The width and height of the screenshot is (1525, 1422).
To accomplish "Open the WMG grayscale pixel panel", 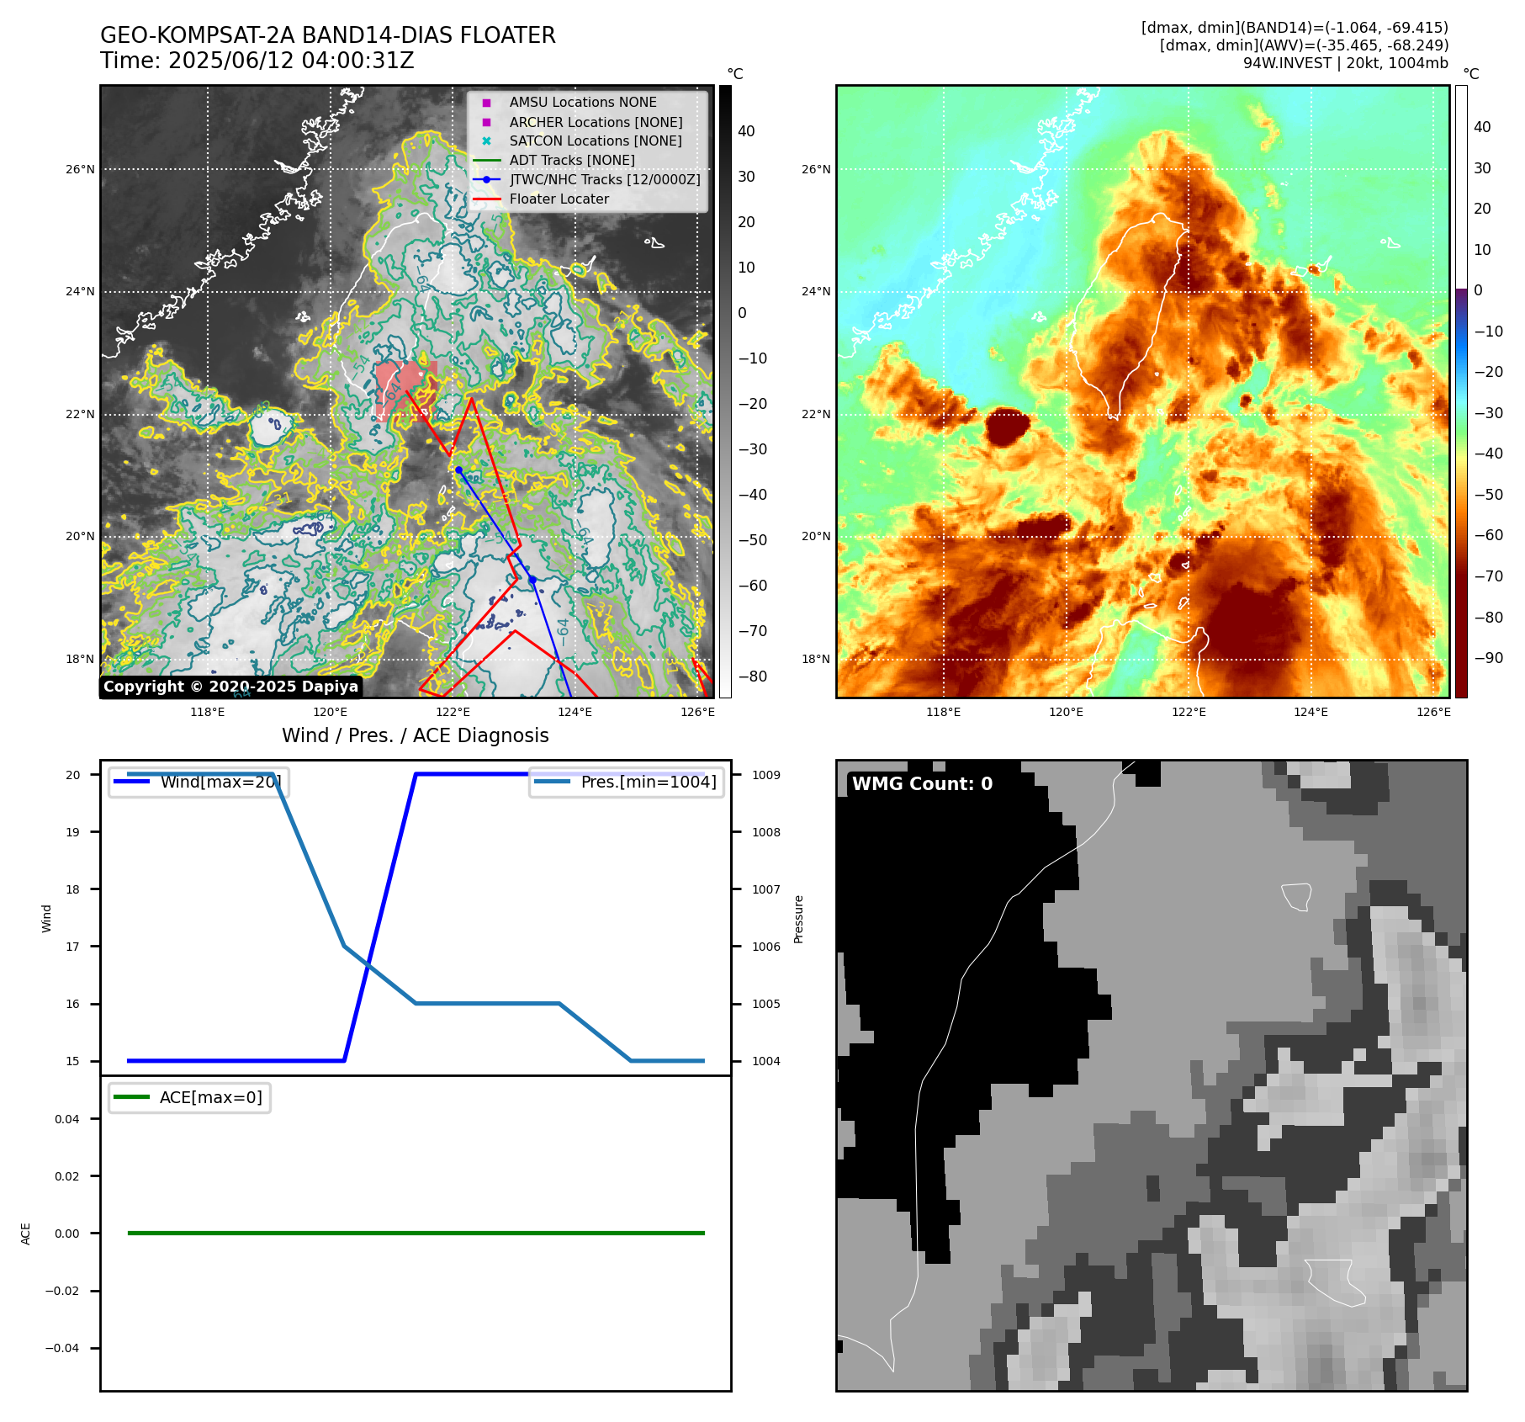I will tap(1152, 1075).
